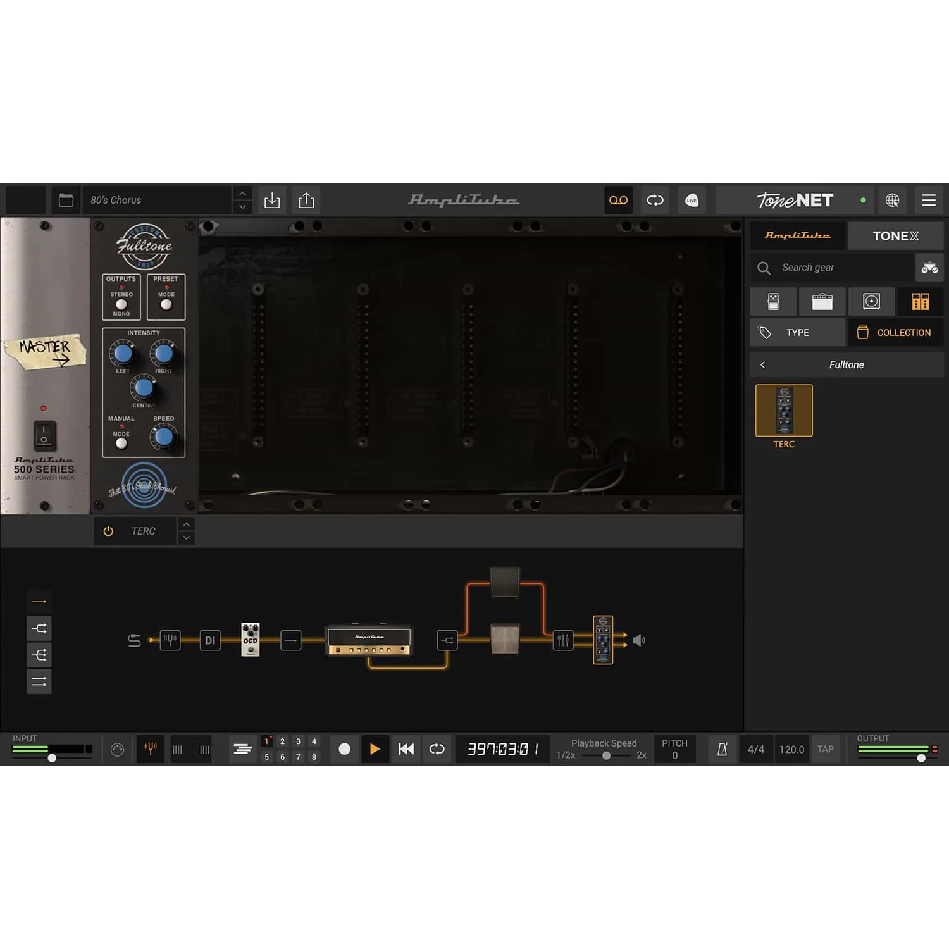Image resolution: width=949 pixels, height=949 pixels.
Task: Open the tape recorder icon
Action: coord(618,200)
